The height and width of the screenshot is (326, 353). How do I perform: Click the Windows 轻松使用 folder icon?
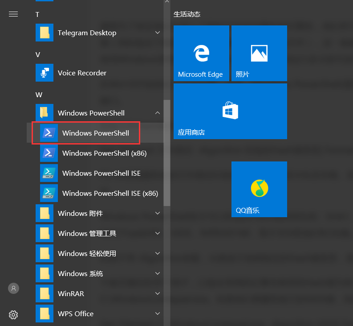(x=45, y=253)
